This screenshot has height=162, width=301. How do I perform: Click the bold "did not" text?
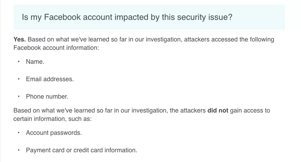pyautogui.click(x=217, y=111)
